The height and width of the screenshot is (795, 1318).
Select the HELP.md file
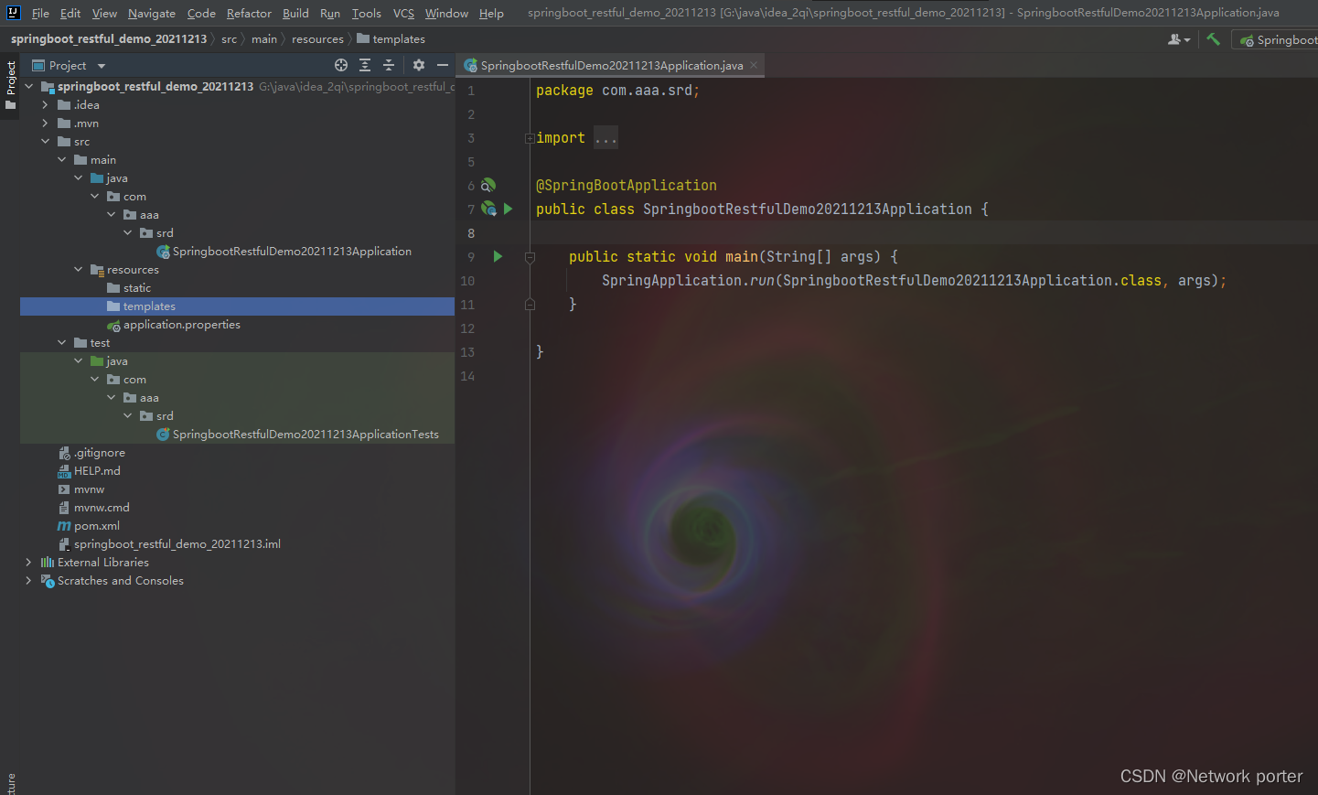pos(89,470)
